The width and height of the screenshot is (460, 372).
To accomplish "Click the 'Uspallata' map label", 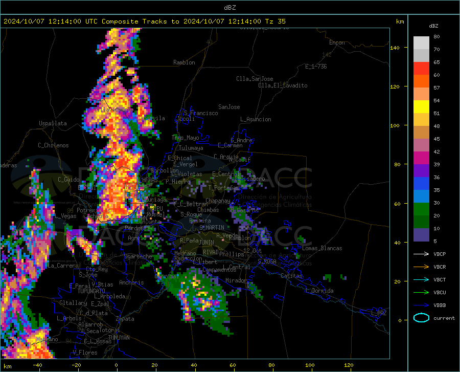I will click(x=53, y=123).
